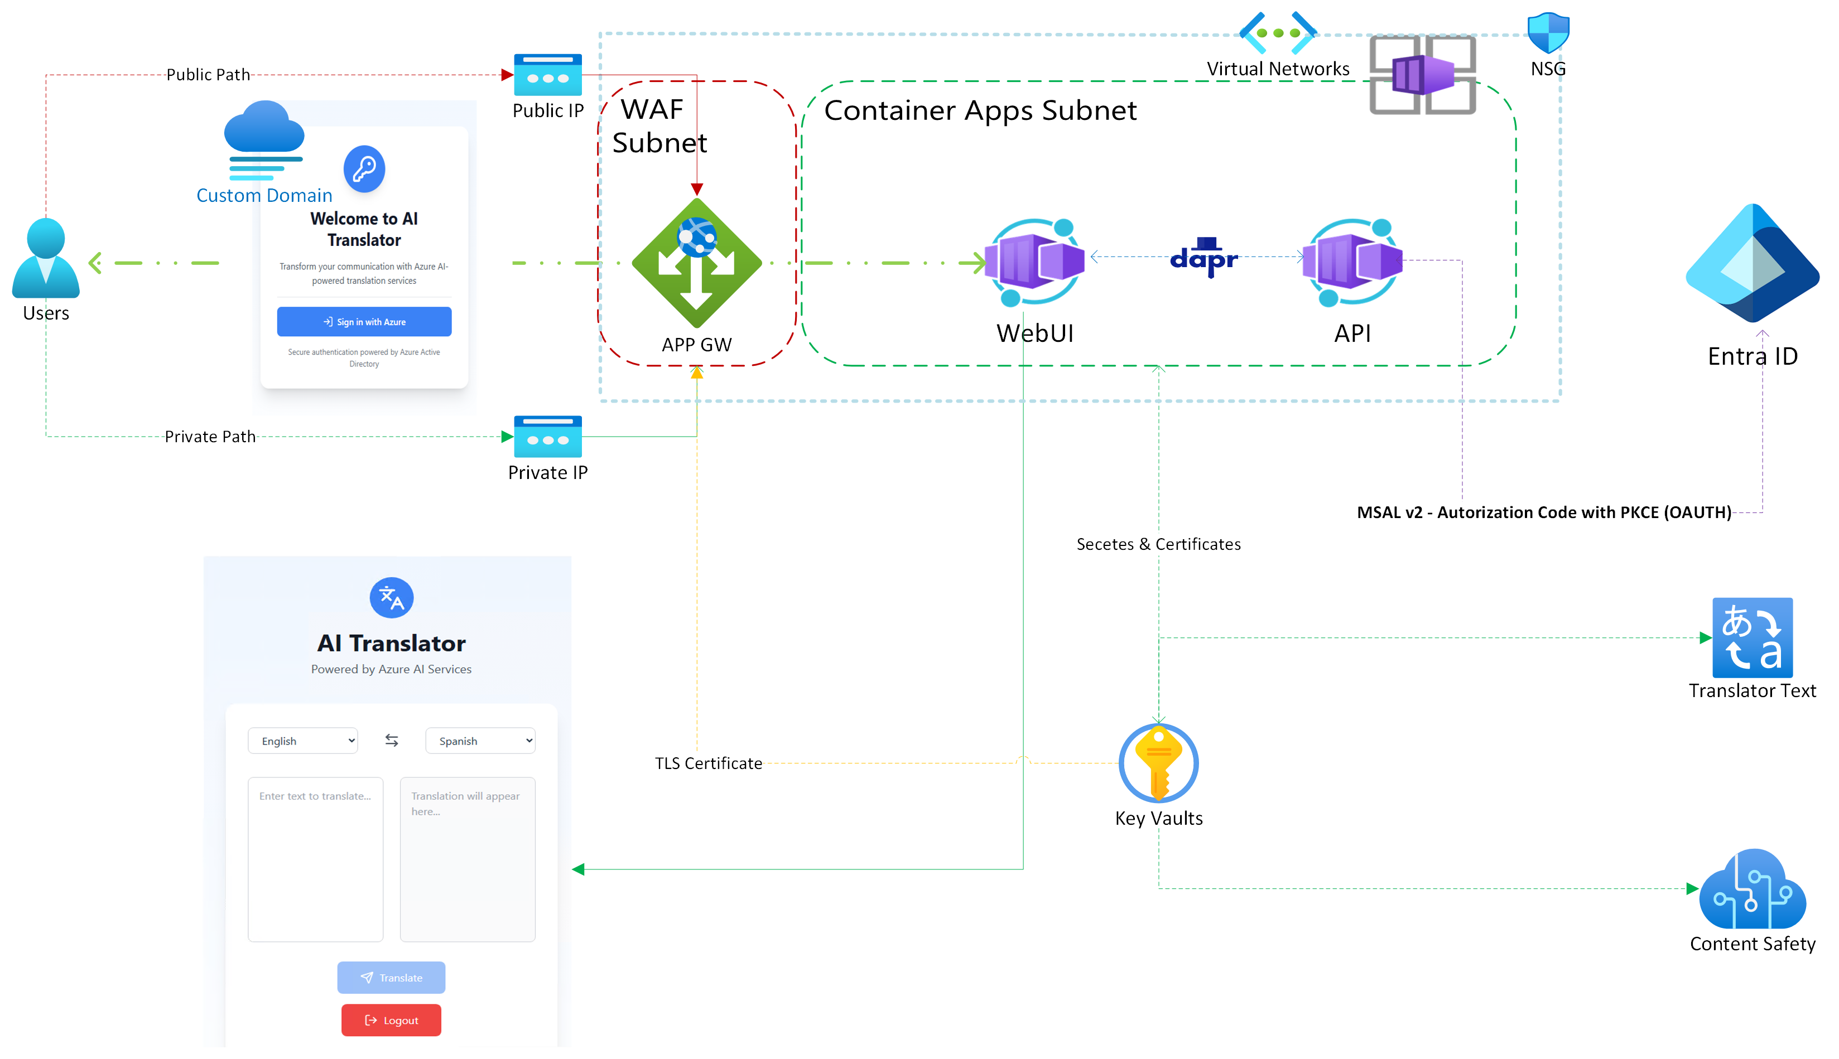The width and height of the screenshot is (1839, 1059).
Task: Select the WebUI container app icon
Action: (x=1034, y=262)
